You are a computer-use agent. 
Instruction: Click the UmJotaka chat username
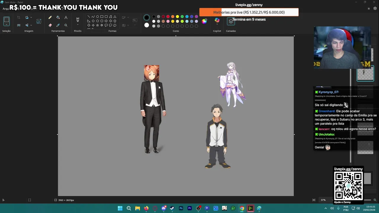[327, 134]
